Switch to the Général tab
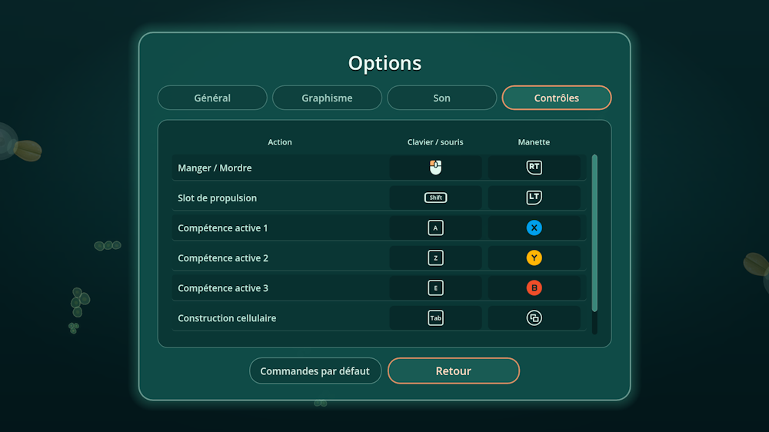The width and height of the screenshot is (769, 432). (x=212, y=98)
